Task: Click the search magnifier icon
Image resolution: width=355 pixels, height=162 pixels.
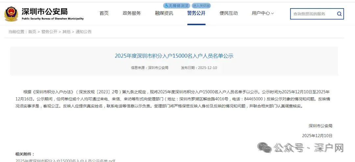Action: pyautogui.click(x=339, y=14)
